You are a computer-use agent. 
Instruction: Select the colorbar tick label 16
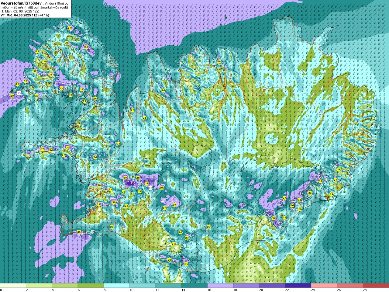click(x=209, y=290)
